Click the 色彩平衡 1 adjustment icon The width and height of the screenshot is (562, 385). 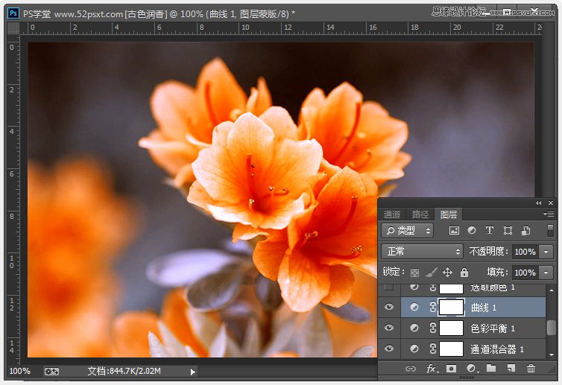414,328
